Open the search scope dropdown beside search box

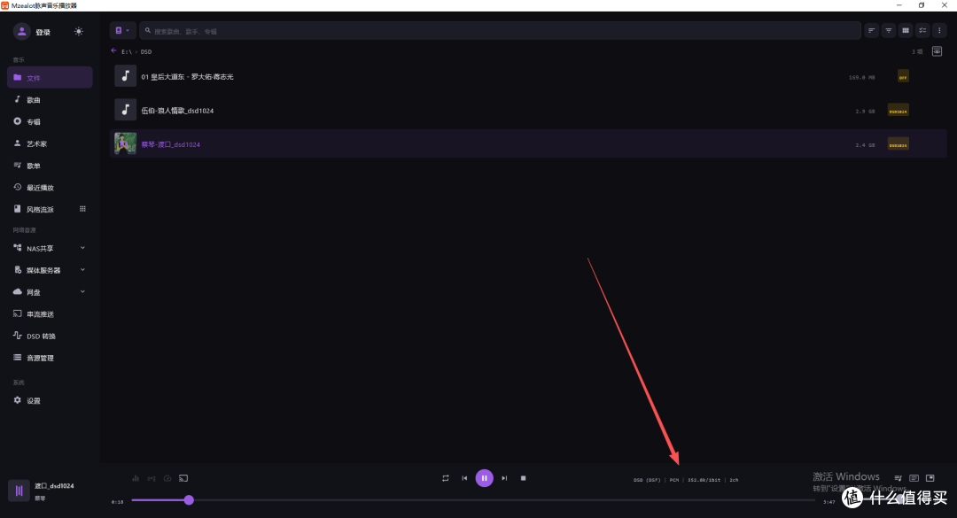point(122,30)
